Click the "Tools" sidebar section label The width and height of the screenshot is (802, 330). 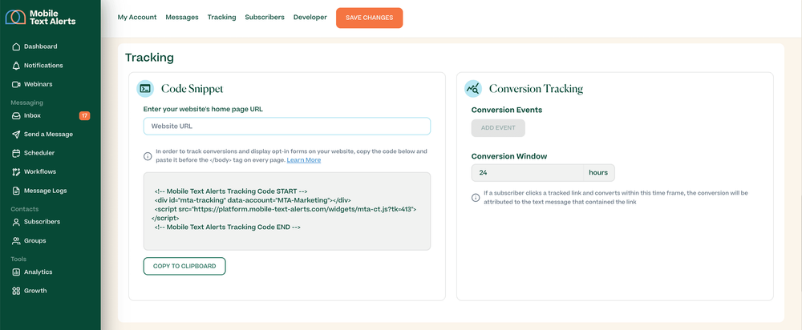pos(18,259)
